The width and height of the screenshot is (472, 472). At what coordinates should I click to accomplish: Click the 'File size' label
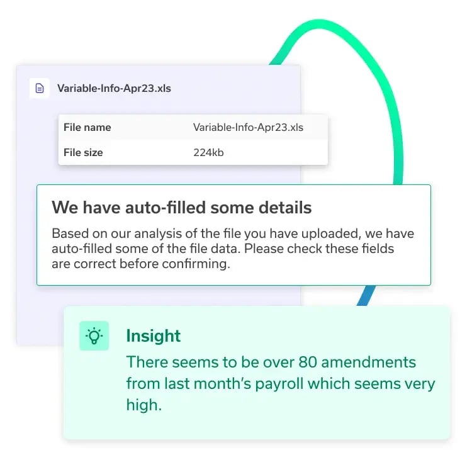(x=83, y=152)
